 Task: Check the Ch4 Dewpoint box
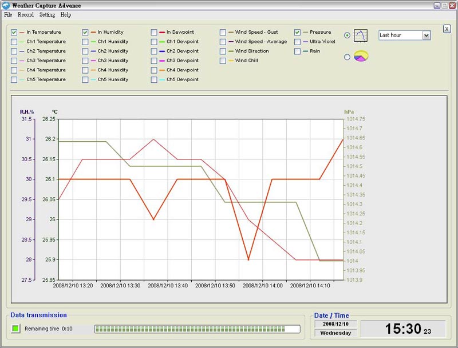154,70
